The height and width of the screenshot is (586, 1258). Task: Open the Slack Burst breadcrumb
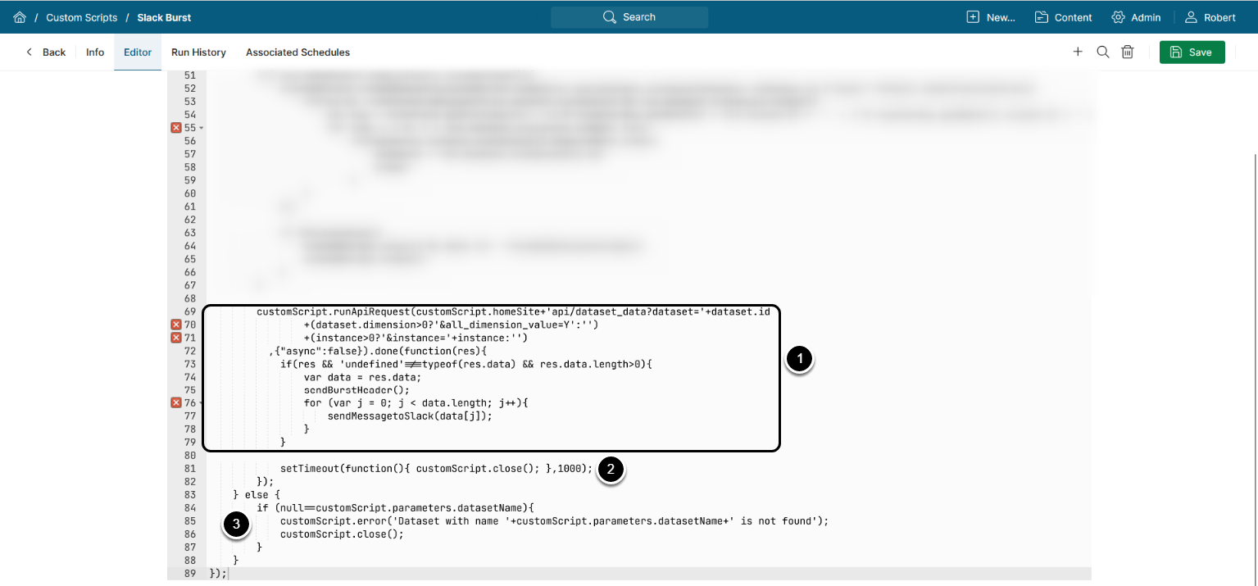point(165,17)
